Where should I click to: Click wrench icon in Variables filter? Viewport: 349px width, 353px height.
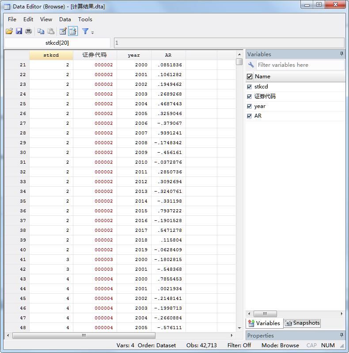(251, 65)
